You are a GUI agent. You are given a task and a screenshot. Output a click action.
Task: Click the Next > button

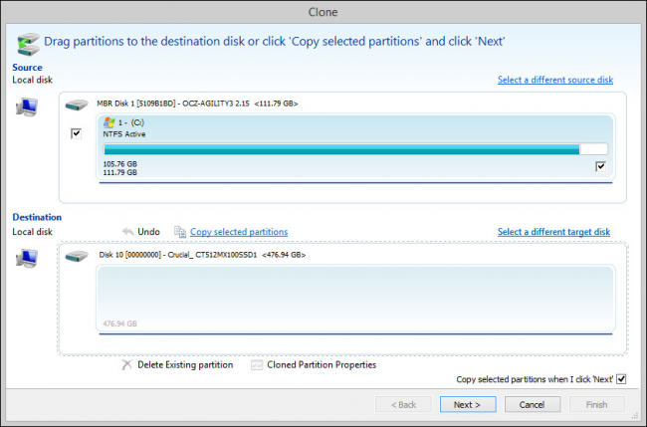(468, 405)
